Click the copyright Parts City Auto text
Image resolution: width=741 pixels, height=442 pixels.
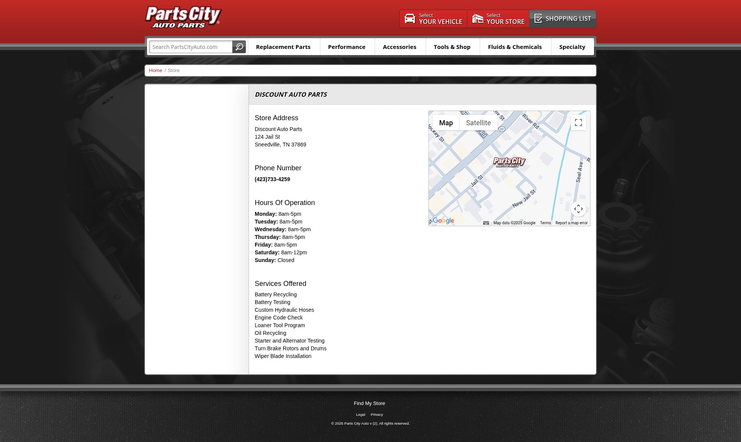(x=370, y=424)
